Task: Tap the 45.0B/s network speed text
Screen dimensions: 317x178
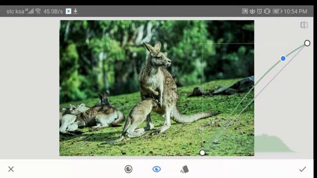Action: pos(53,11)
